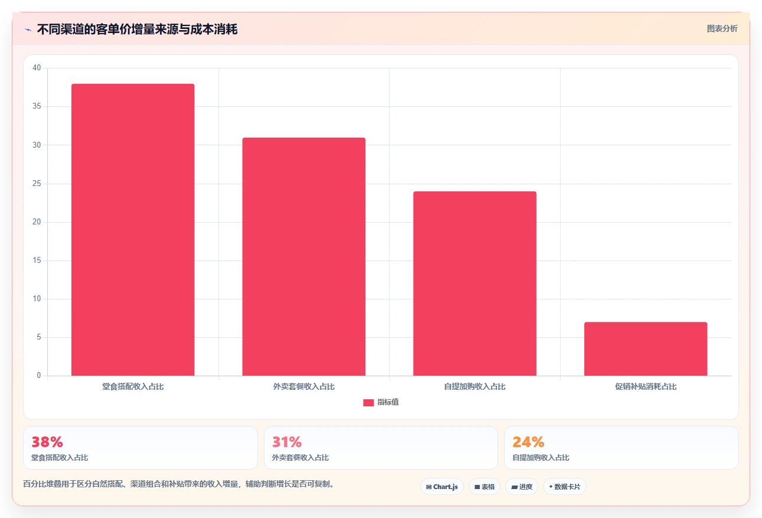762x518 pixels.
Task: Click the lightning icon beside the chart title
Action: 28,29
